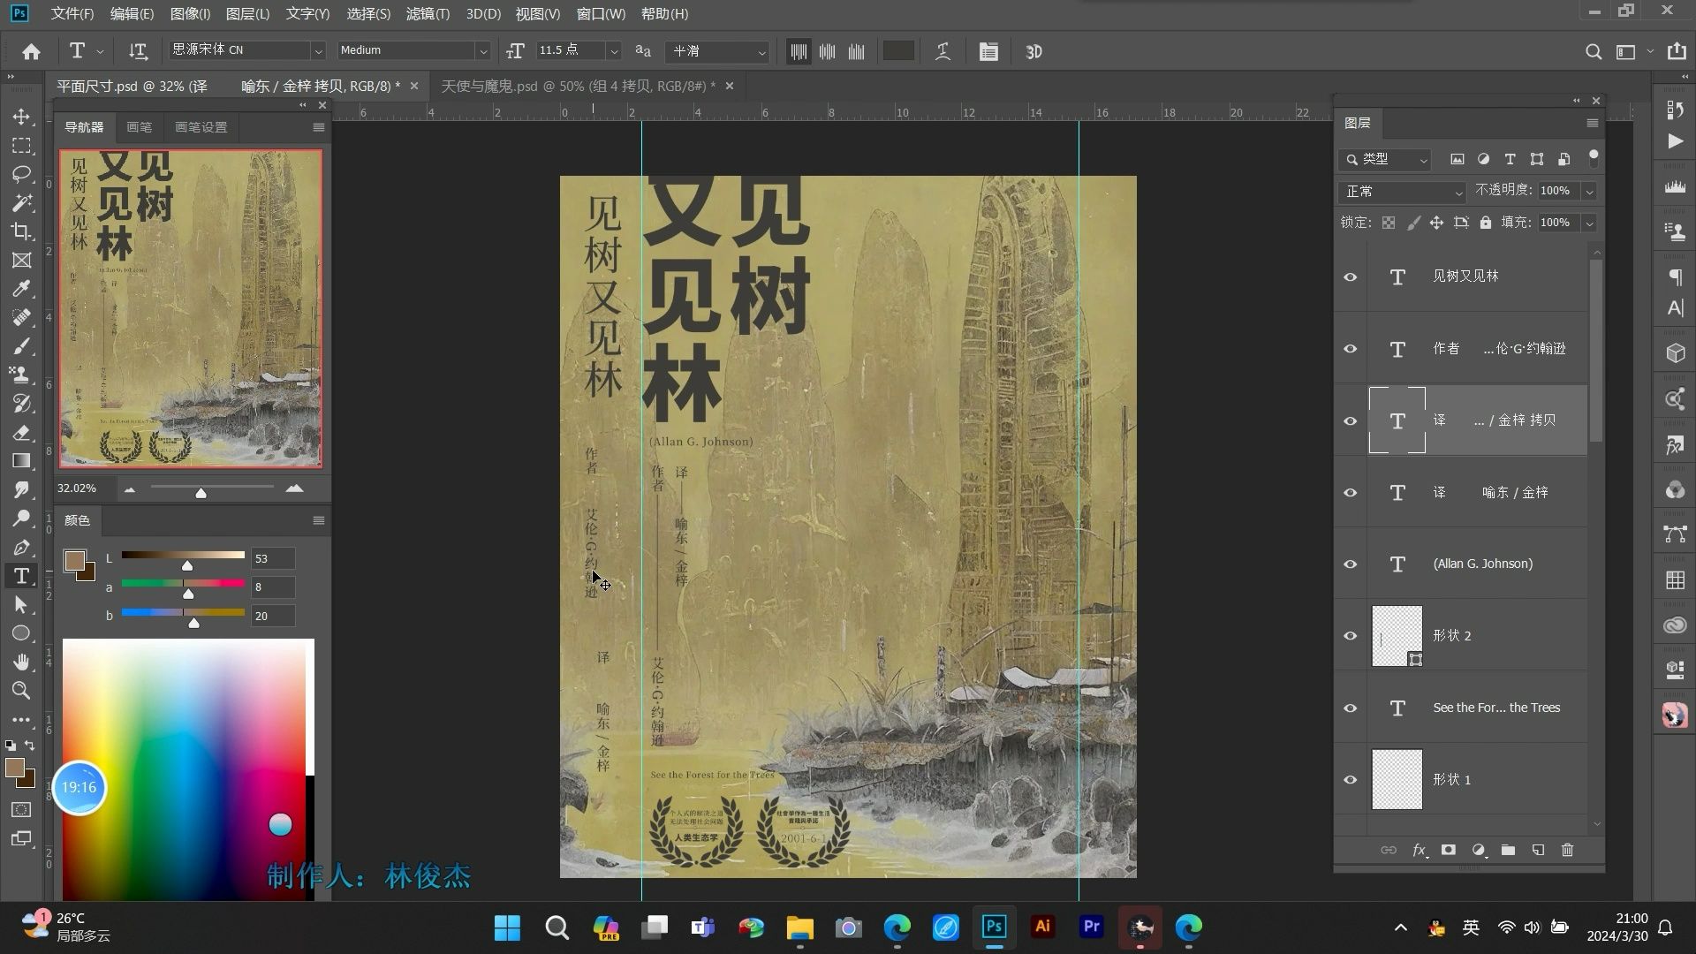The image size is (1696, 954).
Task: Hide the 形状 2 layer
Action: click(x=1351, y=636)
